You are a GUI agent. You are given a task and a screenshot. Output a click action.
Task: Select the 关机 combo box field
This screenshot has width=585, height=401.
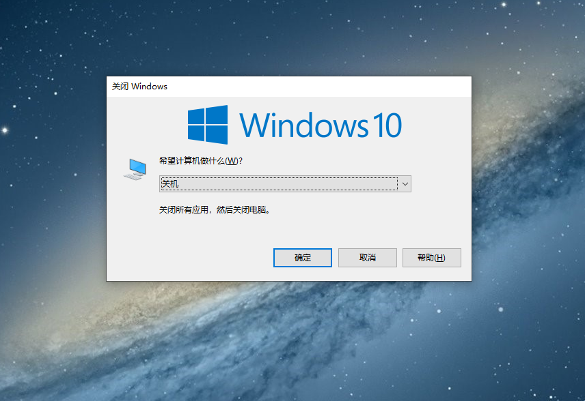pyautogui.click(x=285, y=184)
